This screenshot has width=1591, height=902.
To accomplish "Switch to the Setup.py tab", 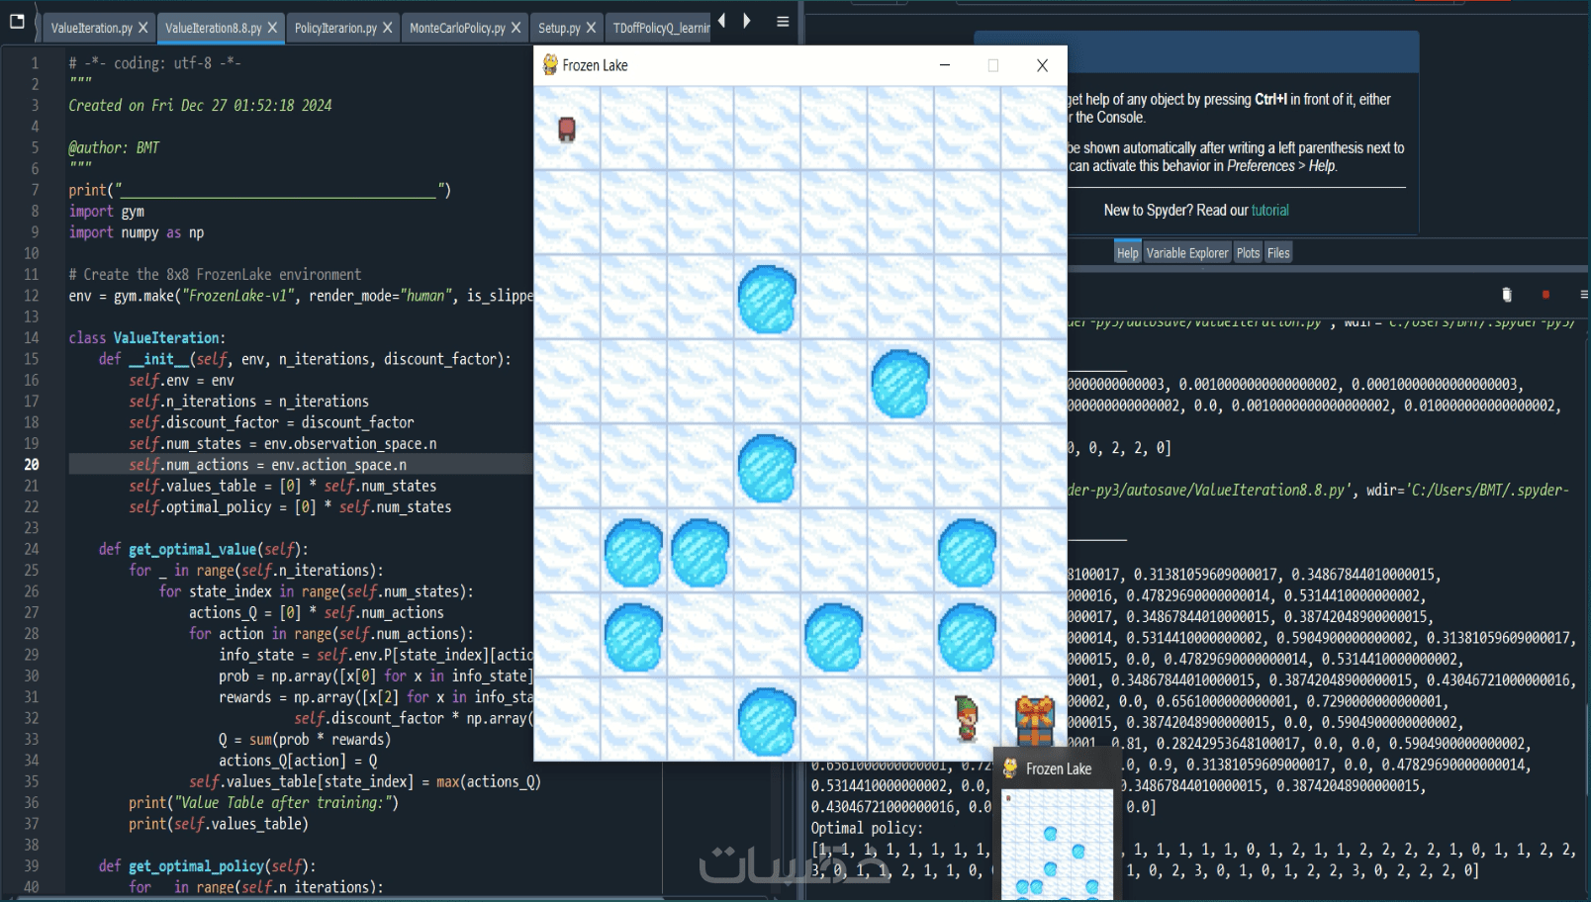I will pos(559,28).
